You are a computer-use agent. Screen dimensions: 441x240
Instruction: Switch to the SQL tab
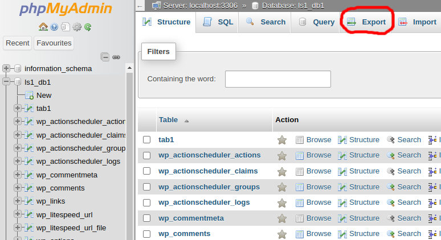(218, 22)
